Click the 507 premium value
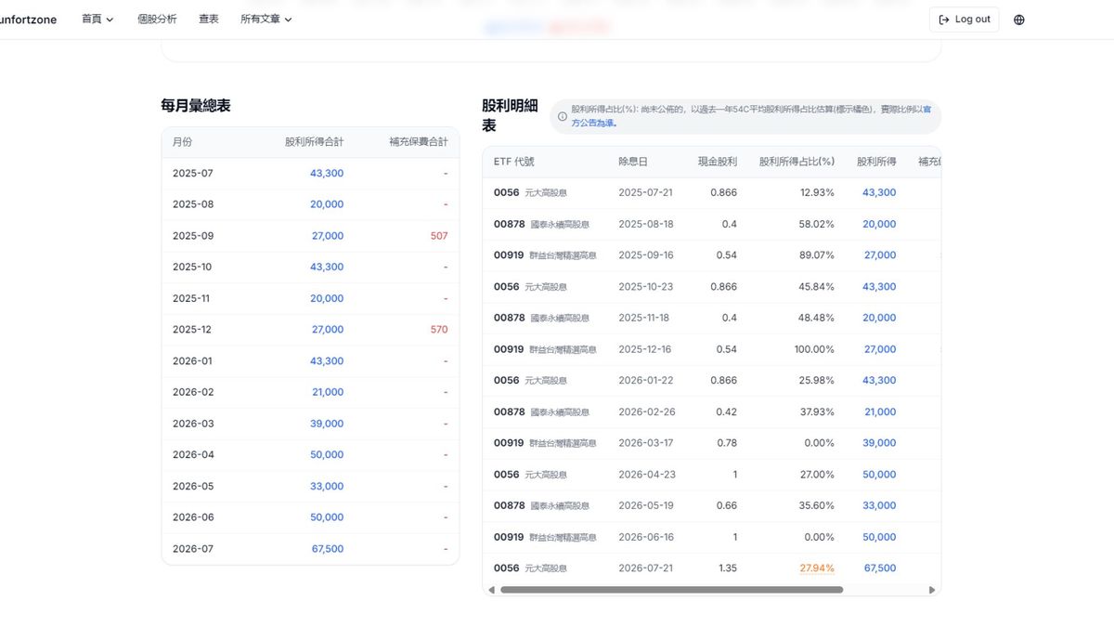 click(x=439, y=236)
